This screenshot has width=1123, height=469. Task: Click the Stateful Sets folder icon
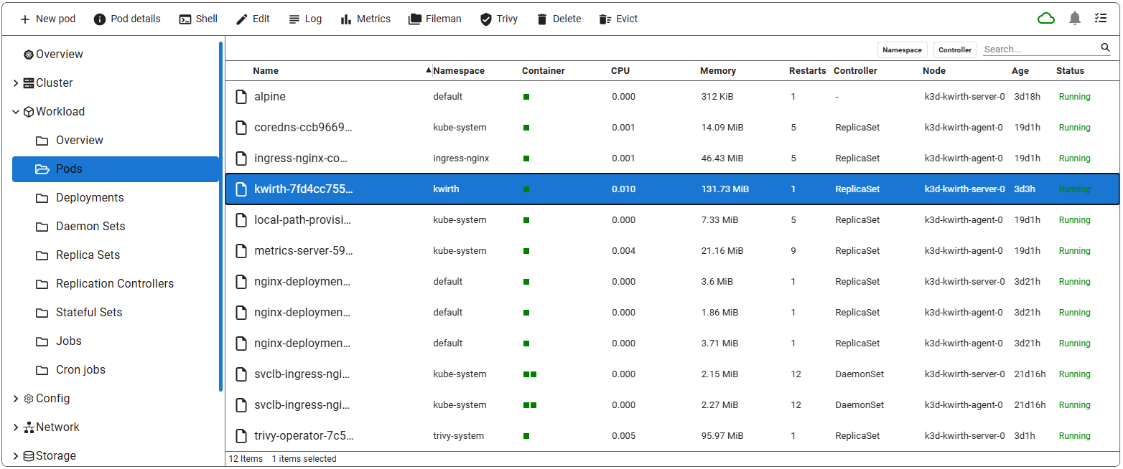[x=42, y=313]
